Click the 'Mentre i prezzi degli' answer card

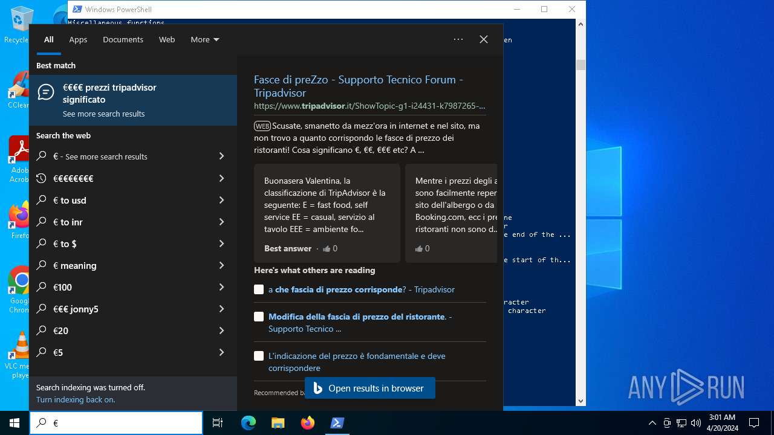coord(451,213)
